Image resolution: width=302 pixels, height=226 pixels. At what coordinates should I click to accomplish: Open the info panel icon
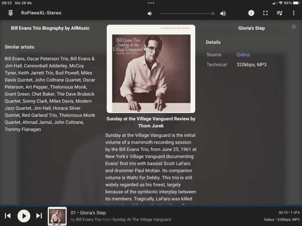pos(251,13)
